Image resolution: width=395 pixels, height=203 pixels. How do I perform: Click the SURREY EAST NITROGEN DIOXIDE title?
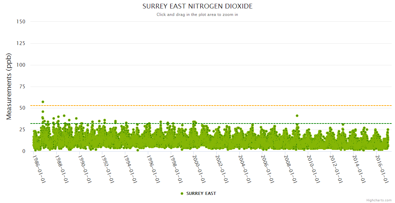pyautogui.click(x=197, y=6)
